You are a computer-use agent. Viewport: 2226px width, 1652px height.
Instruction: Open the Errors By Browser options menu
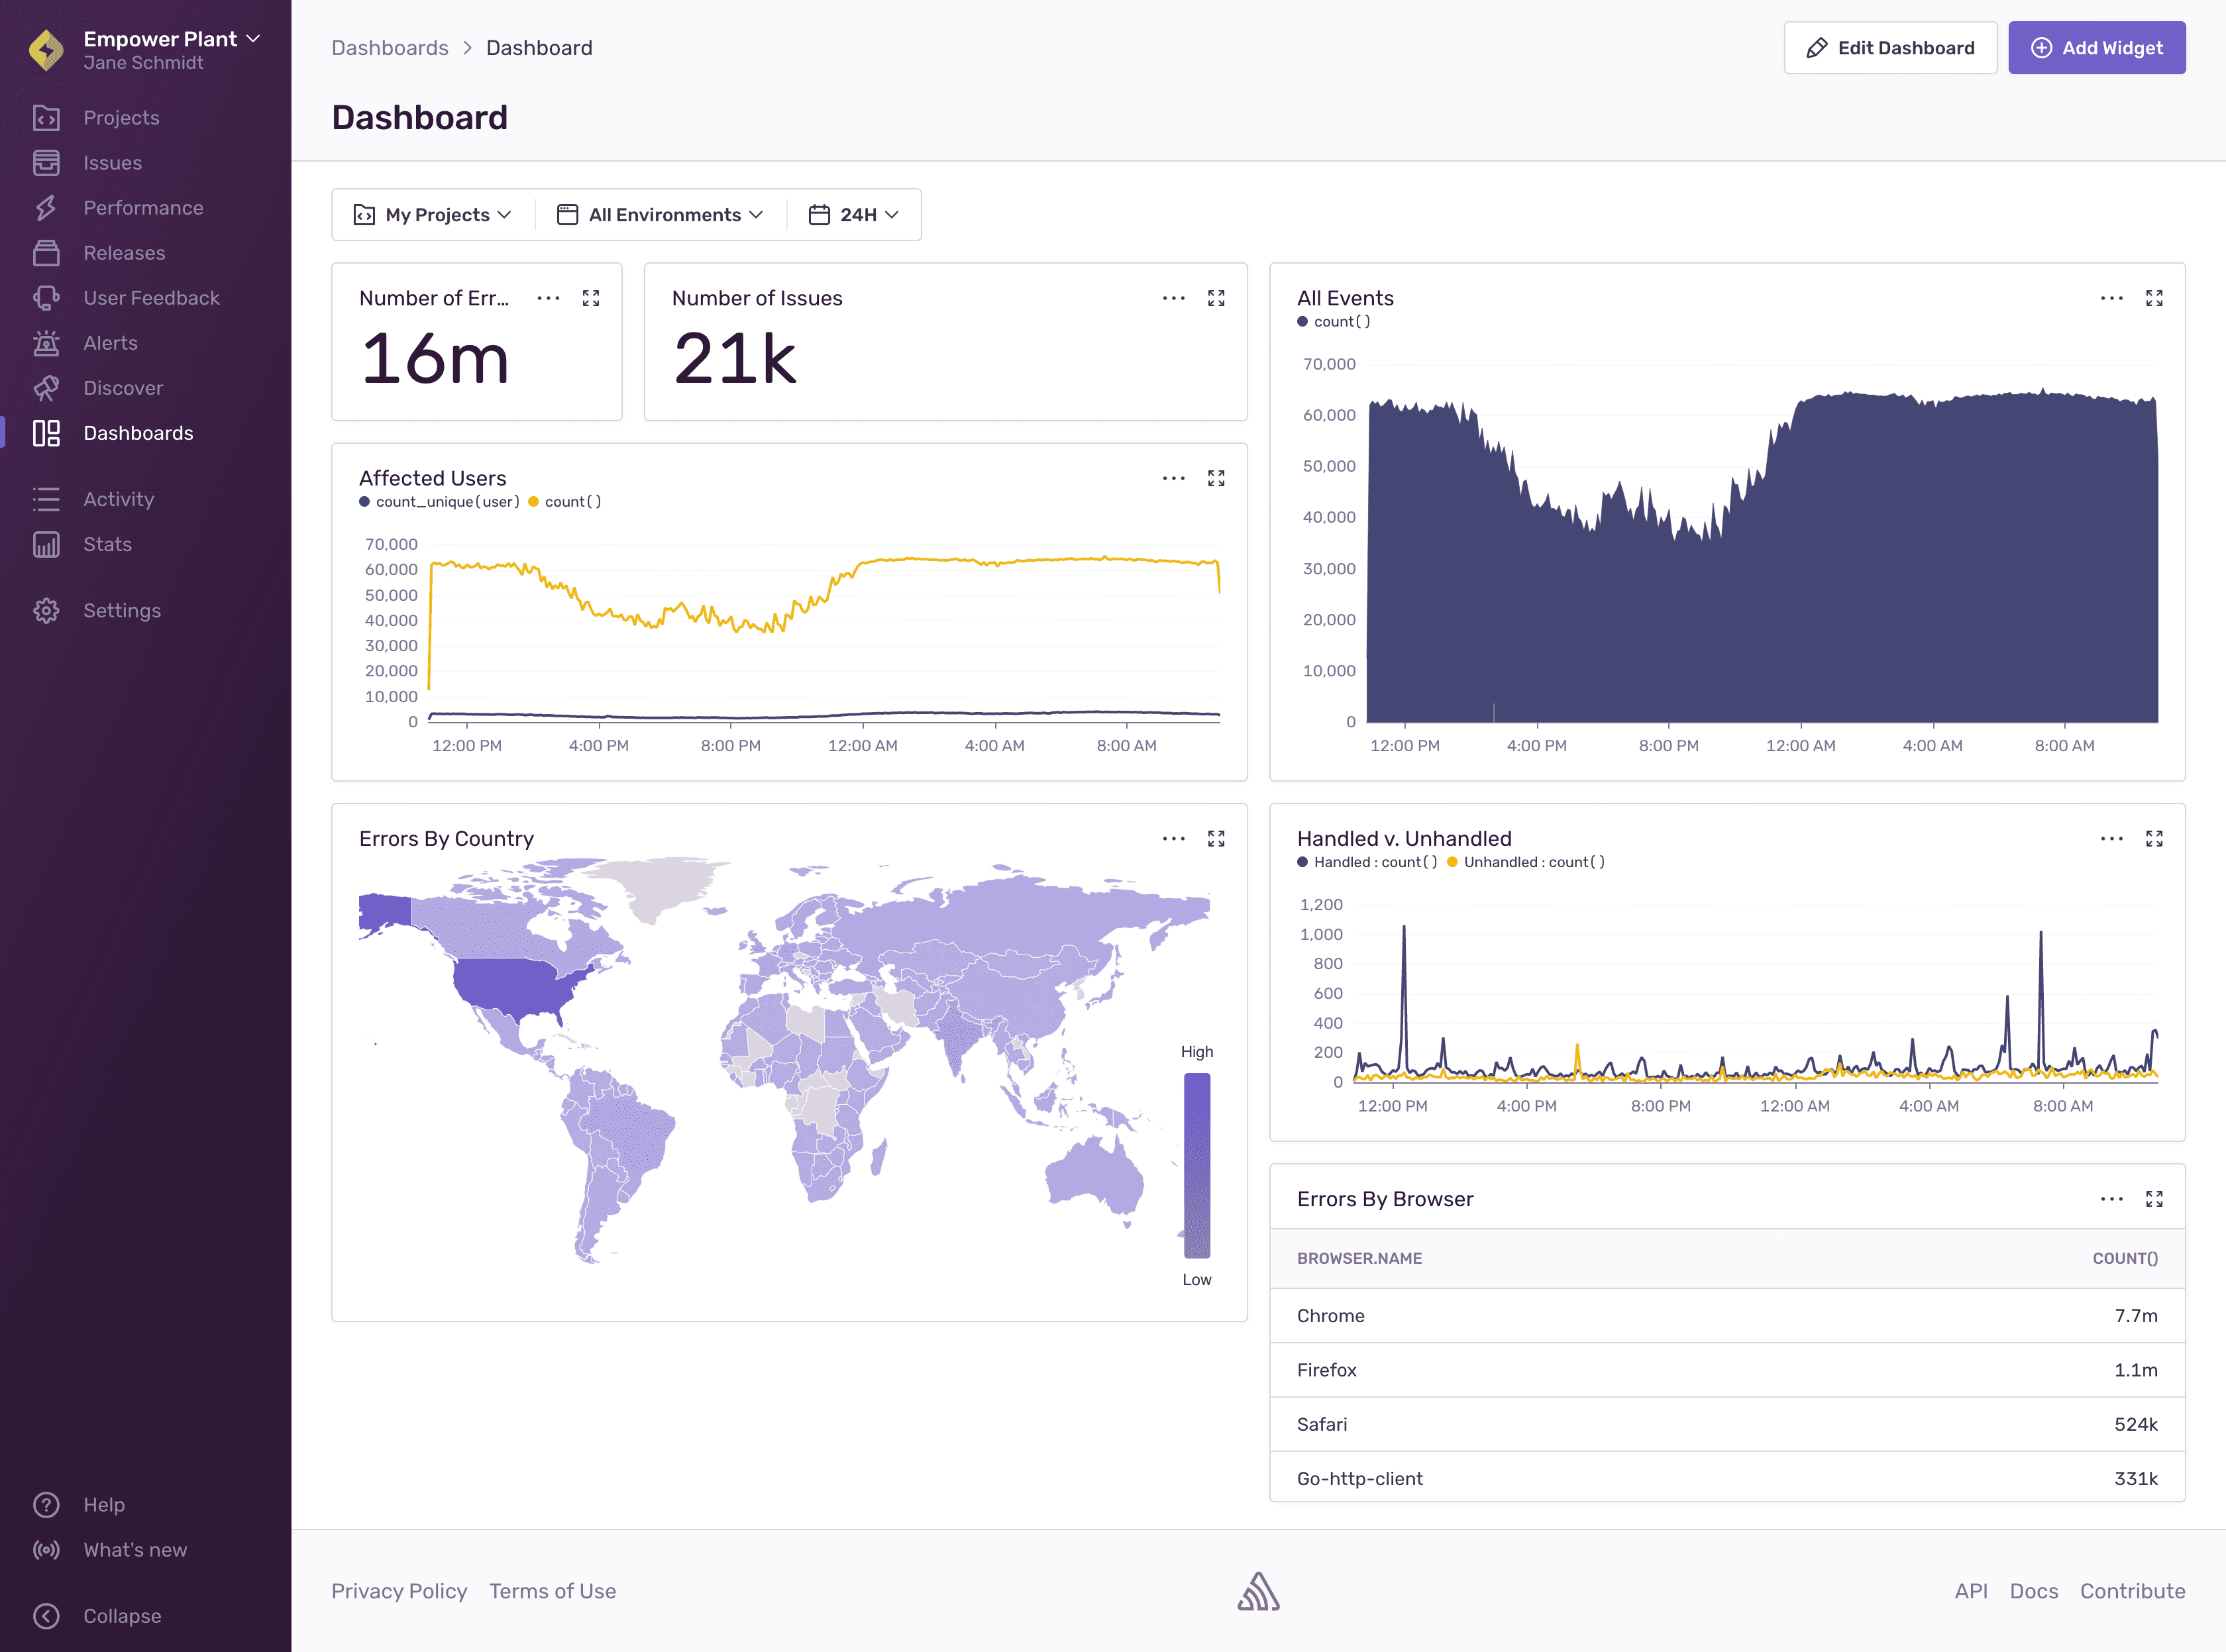[2111, 1198]
